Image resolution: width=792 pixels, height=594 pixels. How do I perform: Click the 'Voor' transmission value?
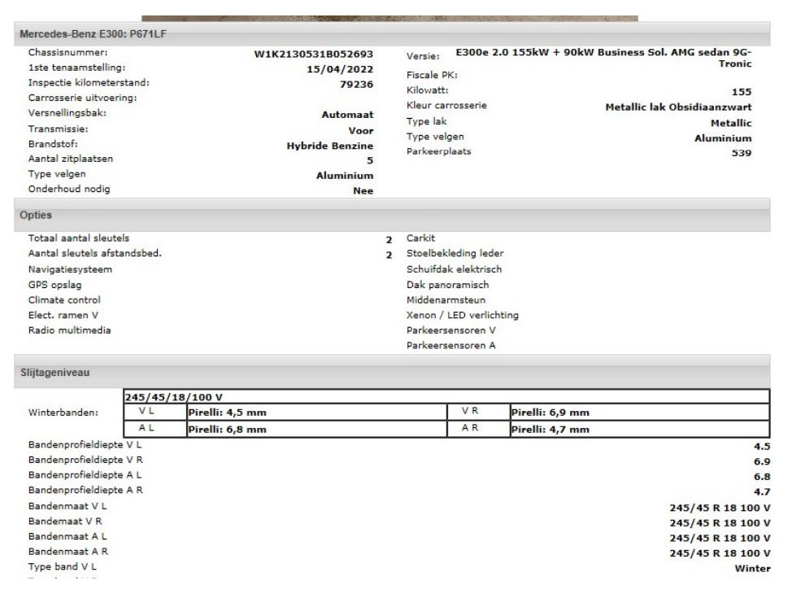(361, 131)
